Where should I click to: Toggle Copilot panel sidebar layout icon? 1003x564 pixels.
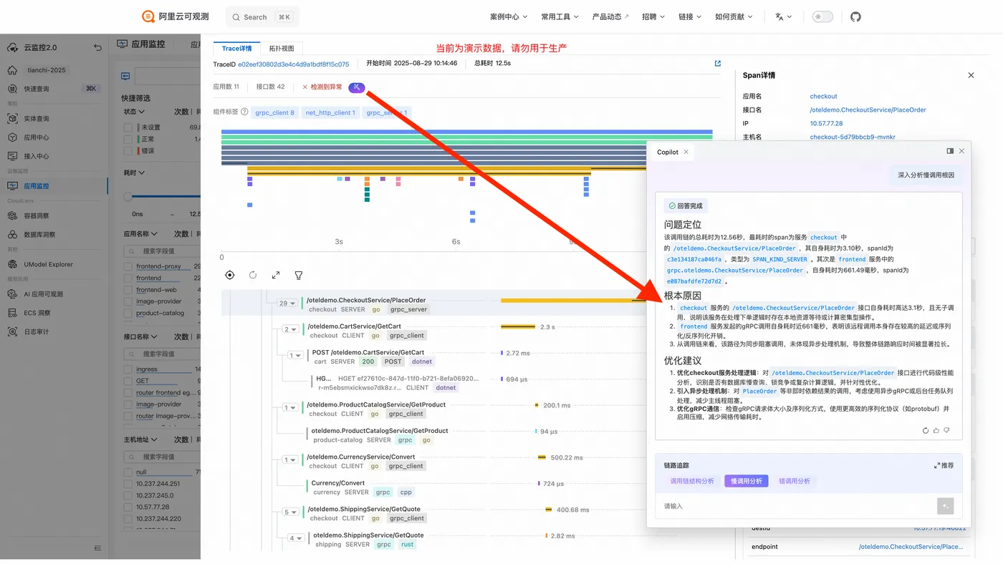click(x=950, y=151)
